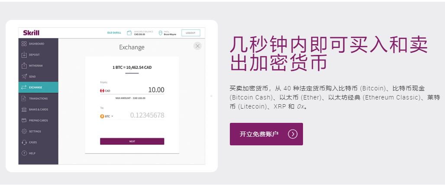The image size is (445, 186).
Task: Select the Withdraw icon
Action: (x=24, y=66)
